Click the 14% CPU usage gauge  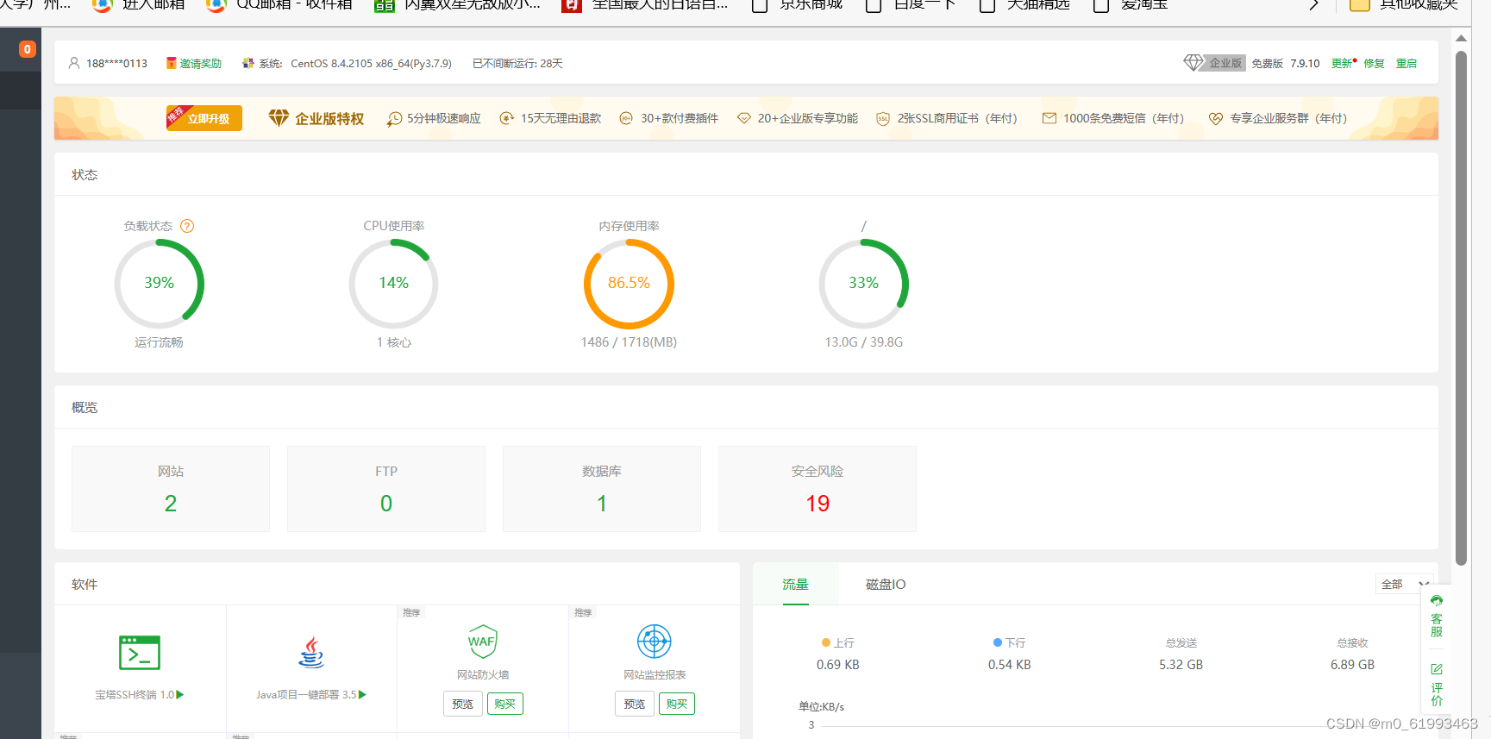pos(394,284)
